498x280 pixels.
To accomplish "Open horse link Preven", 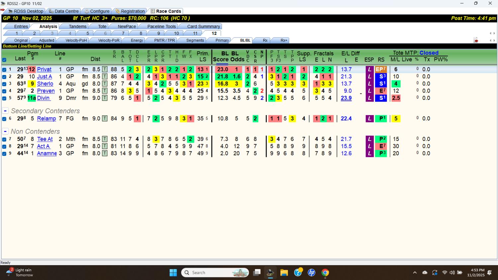I will pos(46,91).
